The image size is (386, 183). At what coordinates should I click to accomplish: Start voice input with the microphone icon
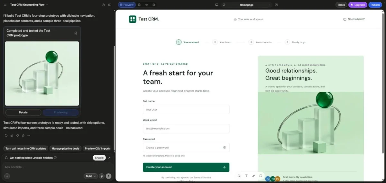[102, 176]
